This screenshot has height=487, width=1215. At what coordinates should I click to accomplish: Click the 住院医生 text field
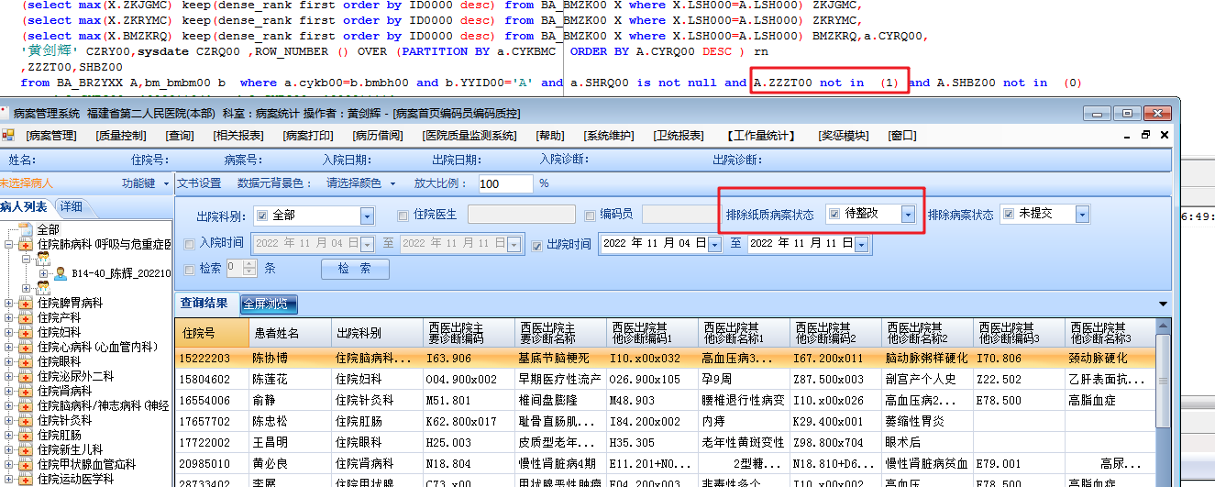click(x=523, y=216)
